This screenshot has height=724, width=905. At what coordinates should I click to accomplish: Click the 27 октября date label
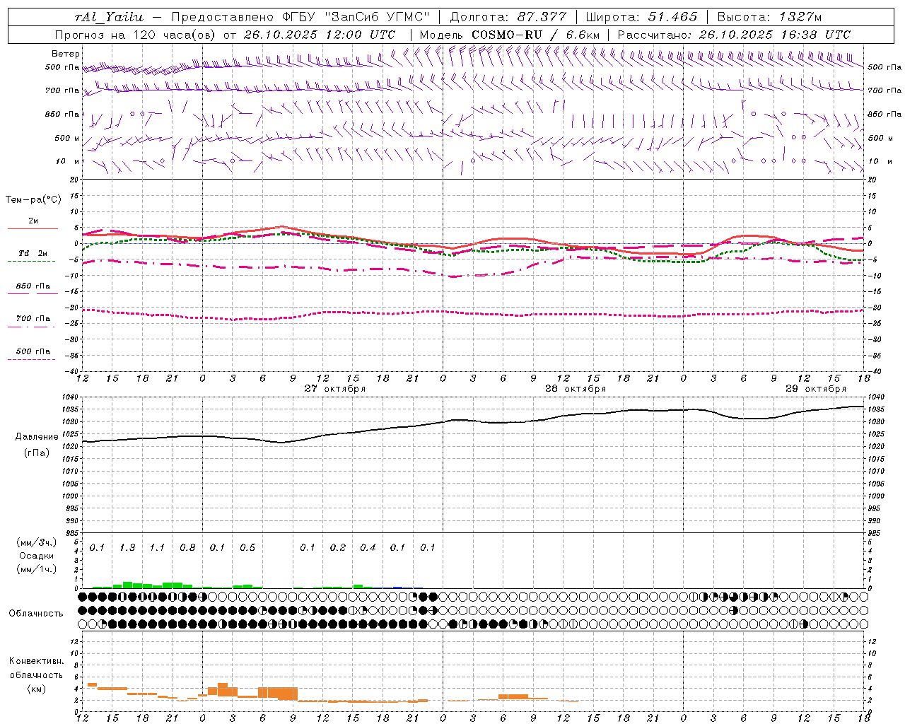334,389
